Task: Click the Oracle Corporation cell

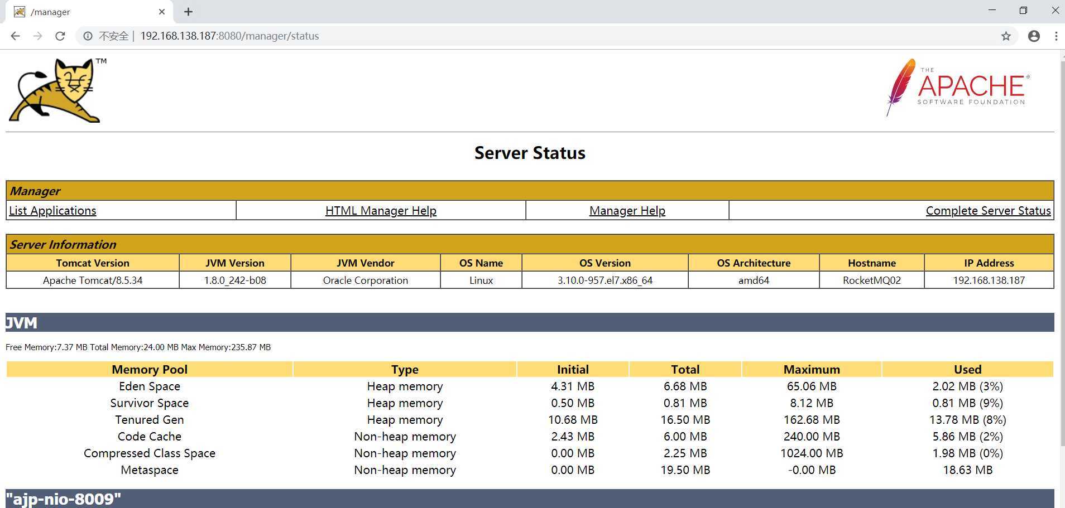Action: (x=366, y=280)
